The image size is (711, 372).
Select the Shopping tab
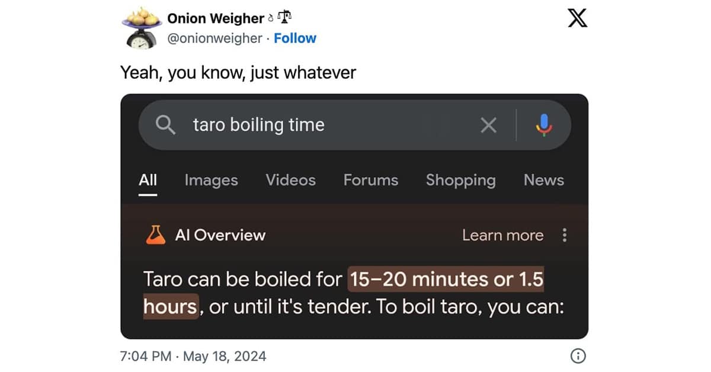click(460, 180)
